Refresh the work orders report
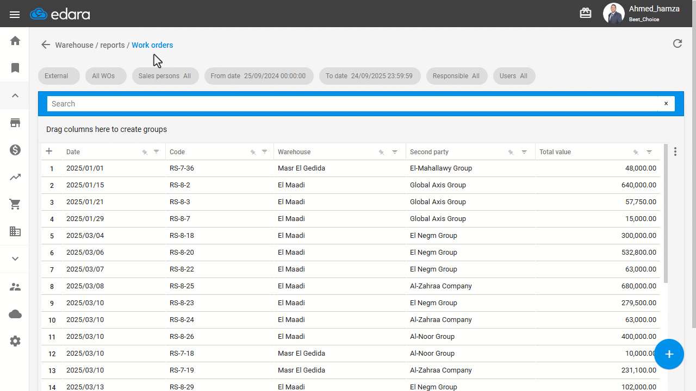Viewport: 696px width, 391px height. 678,43
